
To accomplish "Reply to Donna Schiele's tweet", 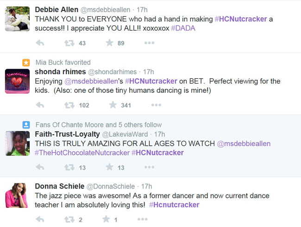I will (40, 220).
